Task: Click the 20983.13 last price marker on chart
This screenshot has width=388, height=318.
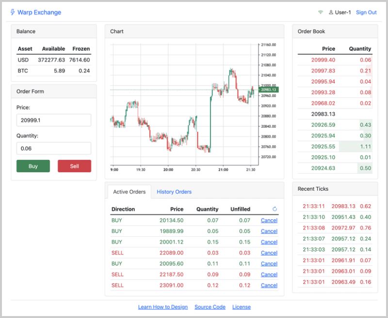Action: coord(269,90)
